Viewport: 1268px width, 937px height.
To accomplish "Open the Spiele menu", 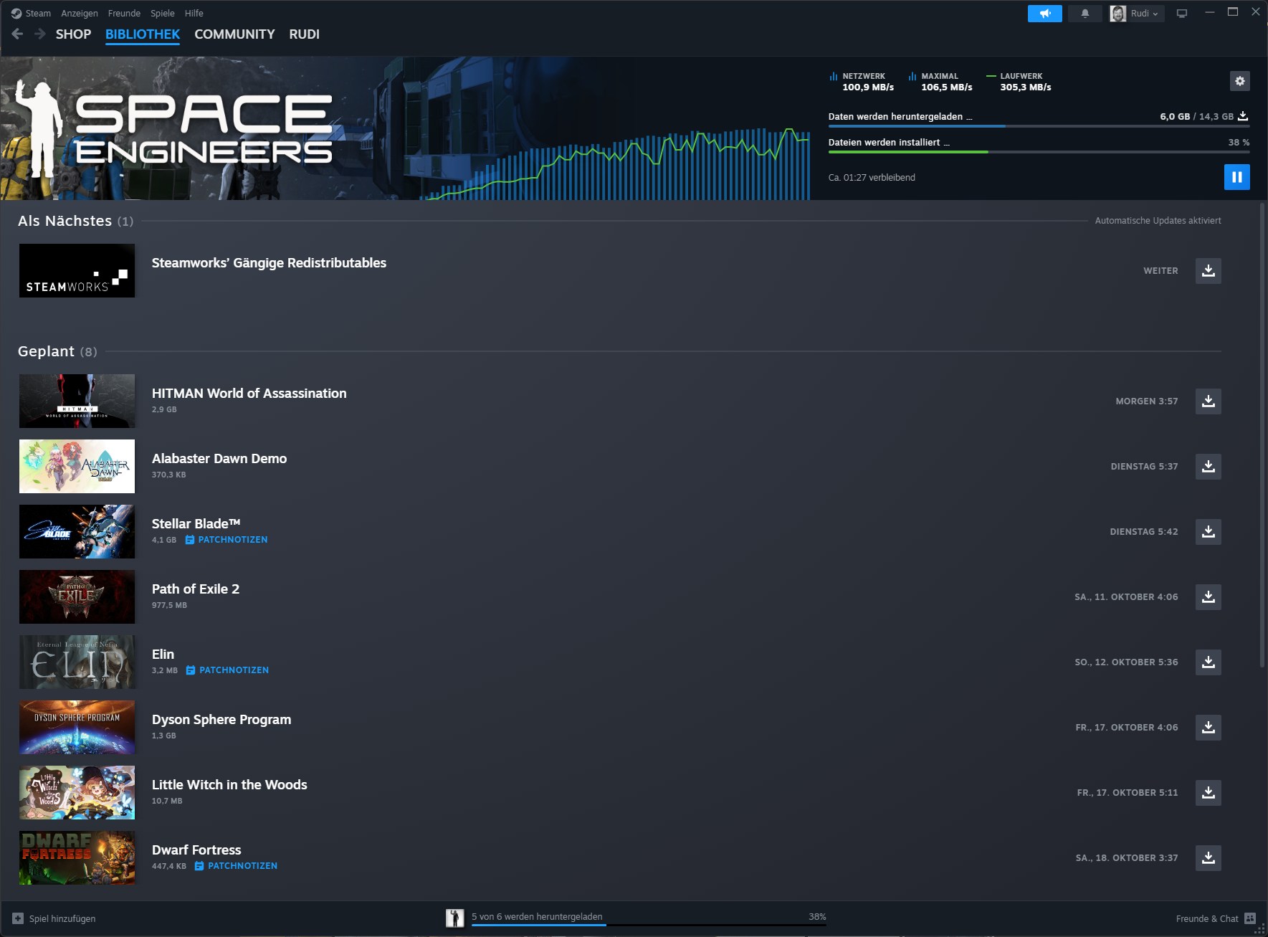I will click(x=162, y=14).
